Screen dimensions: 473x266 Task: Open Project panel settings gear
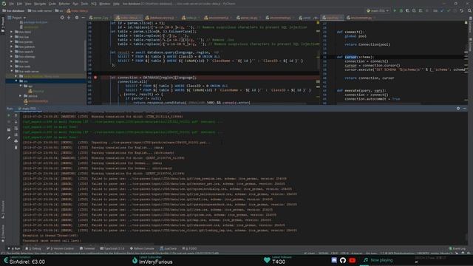click(x=77, y=18)
